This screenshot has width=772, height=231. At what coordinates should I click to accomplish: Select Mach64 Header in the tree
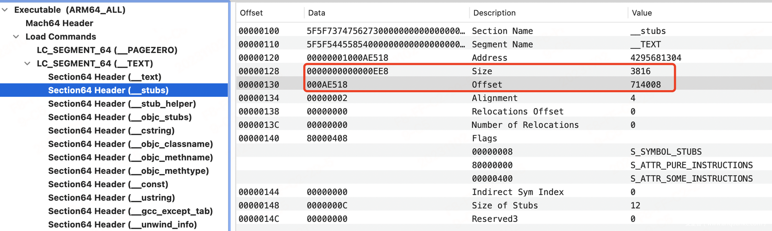59,23
